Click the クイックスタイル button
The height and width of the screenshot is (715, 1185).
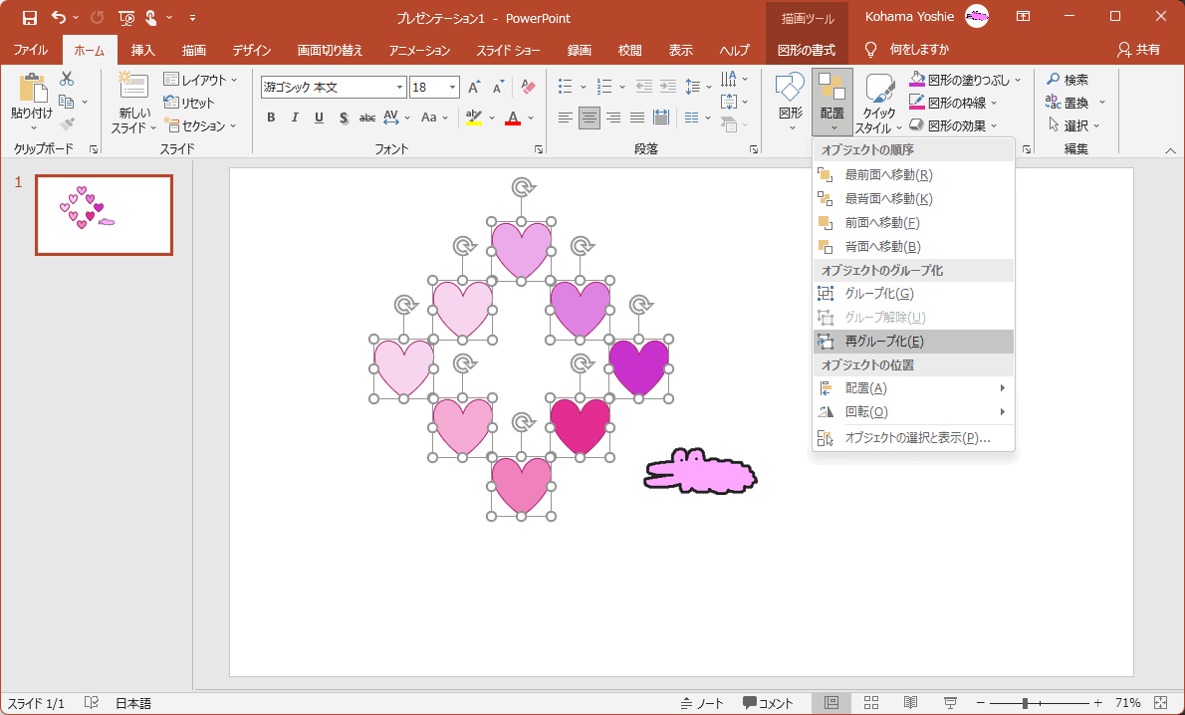click(x=879, y=104)
